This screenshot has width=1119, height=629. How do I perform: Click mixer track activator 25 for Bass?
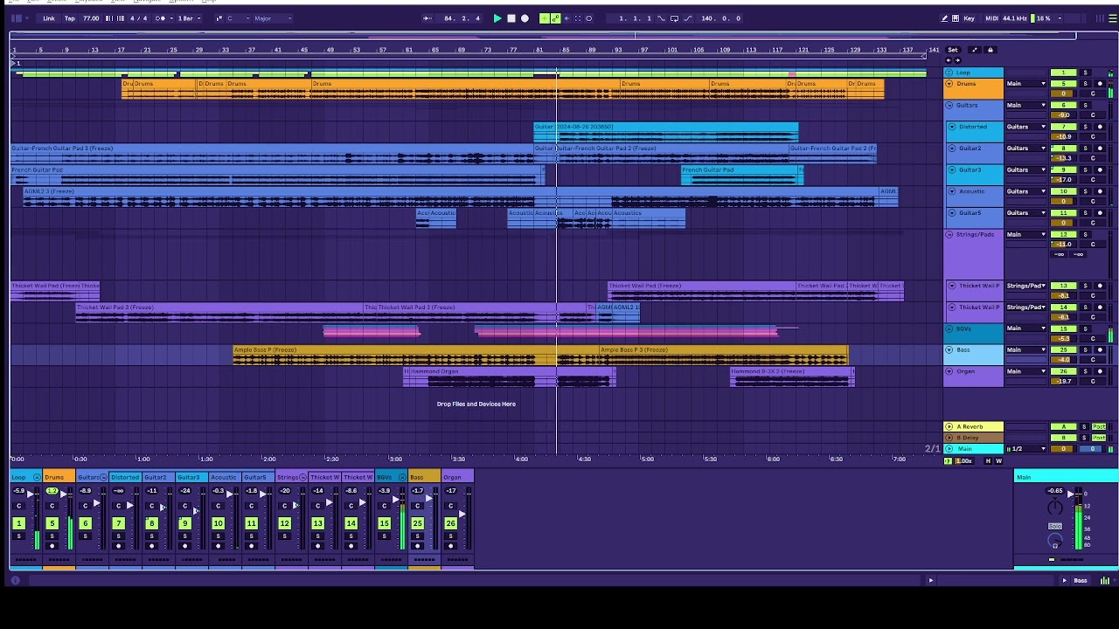click(417, 523)
